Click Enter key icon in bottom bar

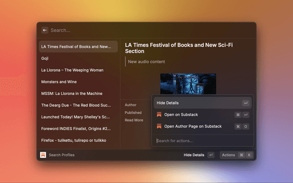[x=211, y=155]
